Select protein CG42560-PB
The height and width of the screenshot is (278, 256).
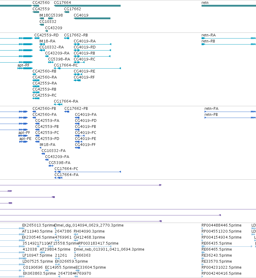pos(44,109)
